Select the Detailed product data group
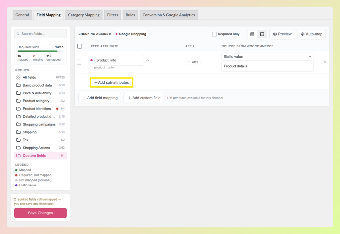Screen dimensions: 340x234 pos(40,117)
